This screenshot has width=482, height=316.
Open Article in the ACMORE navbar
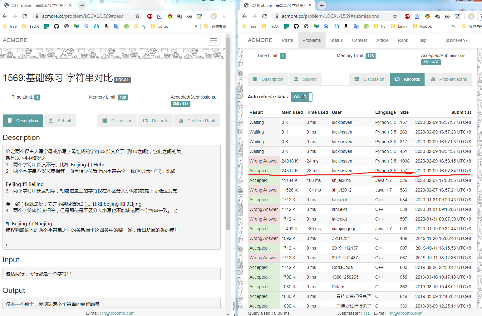pos(382,40)
